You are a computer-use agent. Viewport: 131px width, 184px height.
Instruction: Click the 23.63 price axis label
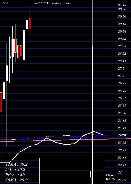point(122,143)
